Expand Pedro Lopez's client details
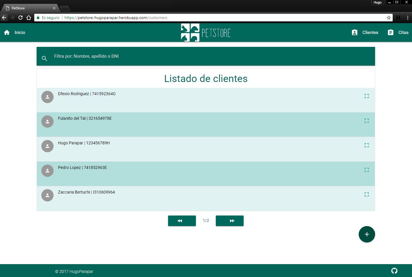 click(x=366, y=170)
